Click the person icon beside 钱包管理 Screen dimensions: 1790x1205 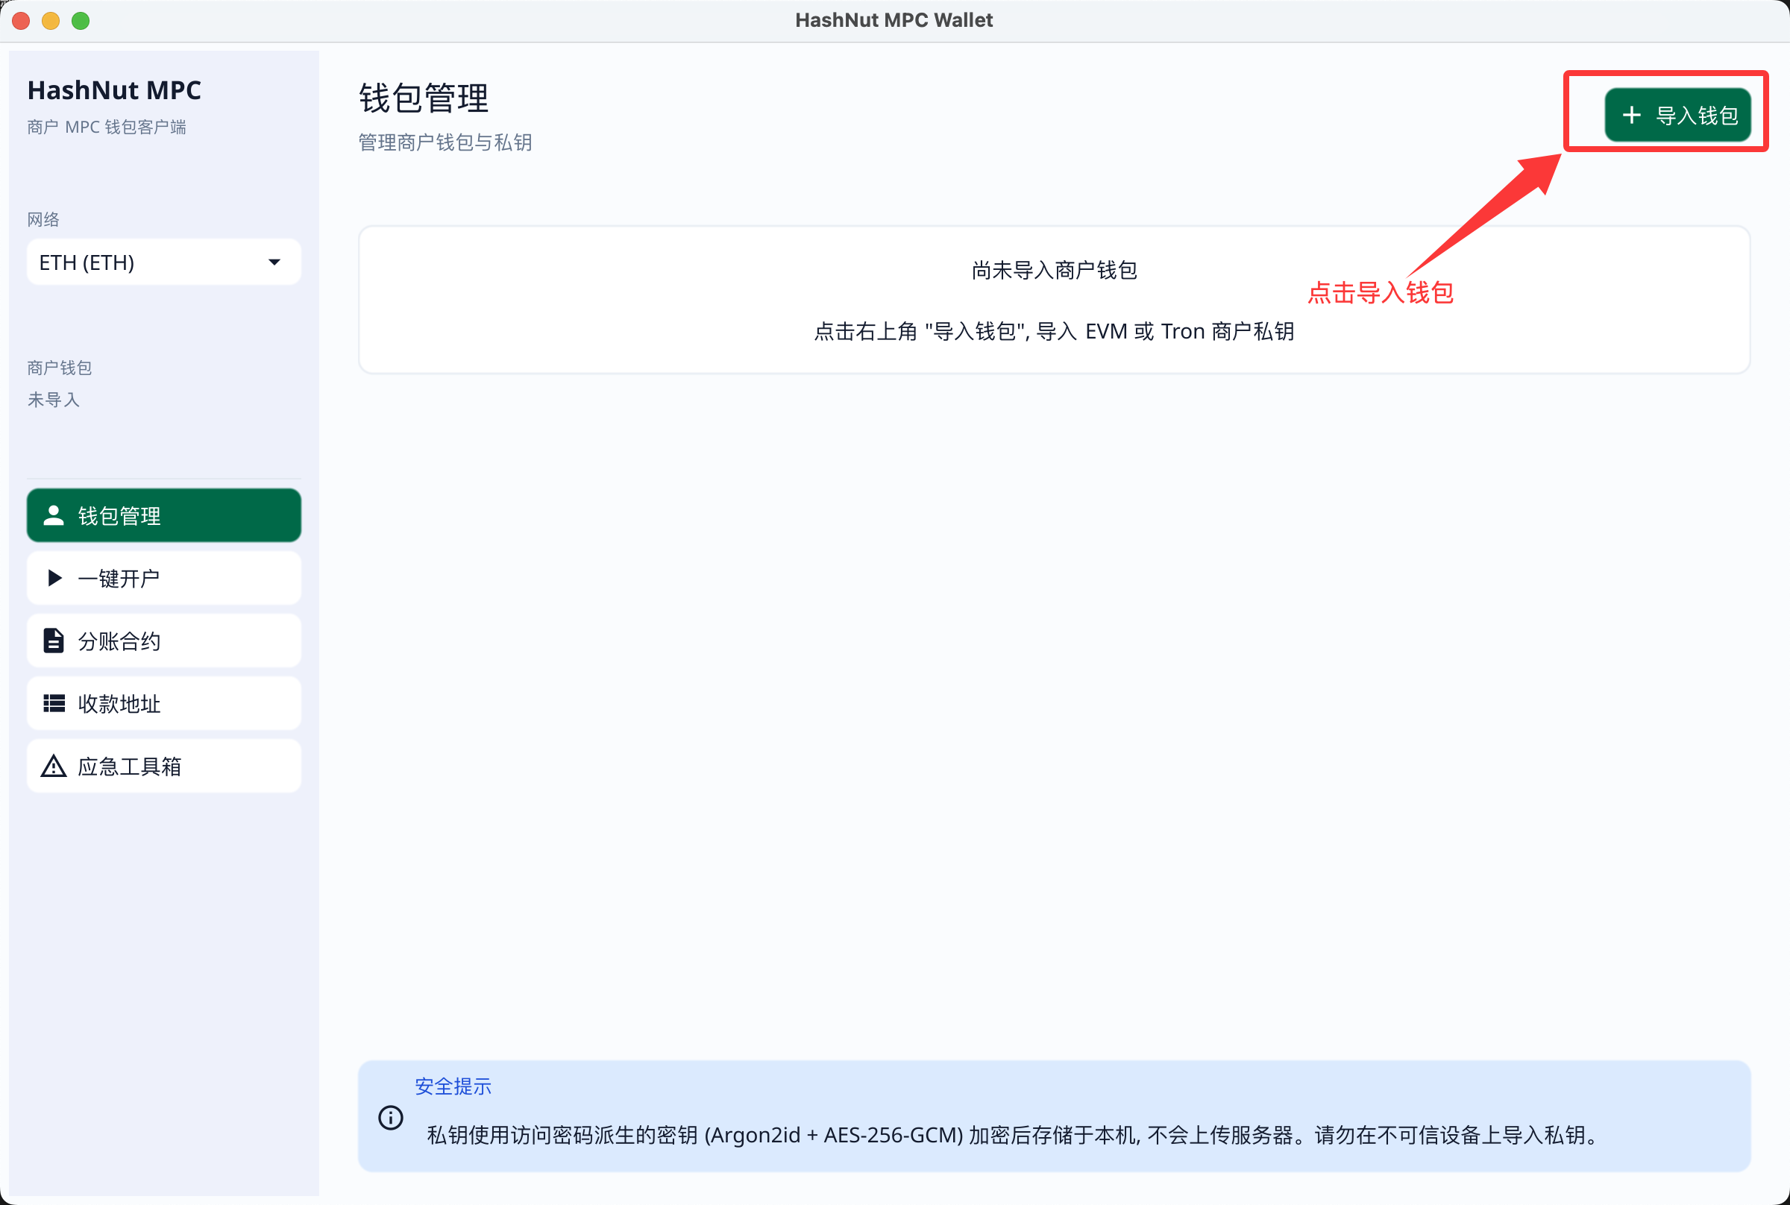click(53, 515)
